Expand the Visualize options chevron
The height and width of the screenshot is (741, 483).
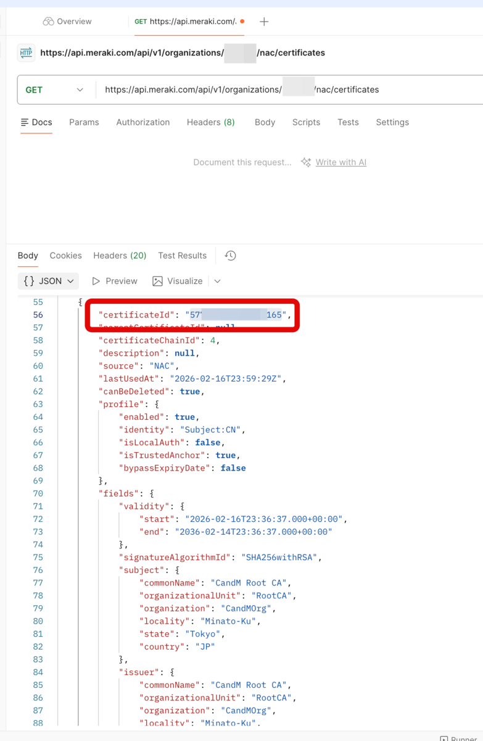[x=217, y=281]
